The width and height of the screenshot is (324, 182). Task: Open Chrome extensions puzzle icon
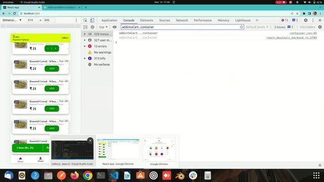[x=304, y=14]
